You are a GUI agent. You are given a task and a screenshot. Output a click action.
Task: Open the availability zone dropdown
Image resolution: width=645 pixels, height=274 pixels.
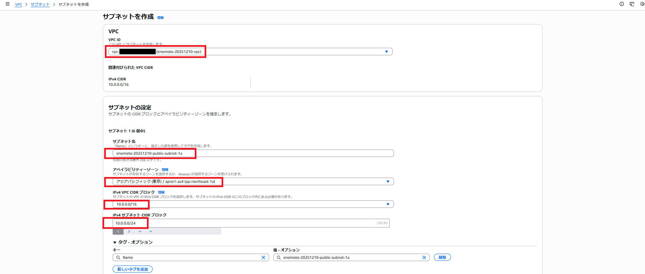point(387,181)
